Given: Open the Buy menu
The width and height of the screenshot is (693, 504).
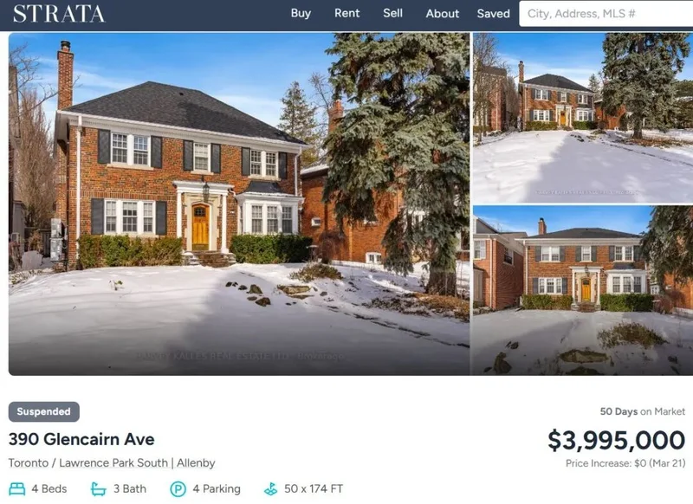Looking at the screenshot, I should [x=301, y=13].
